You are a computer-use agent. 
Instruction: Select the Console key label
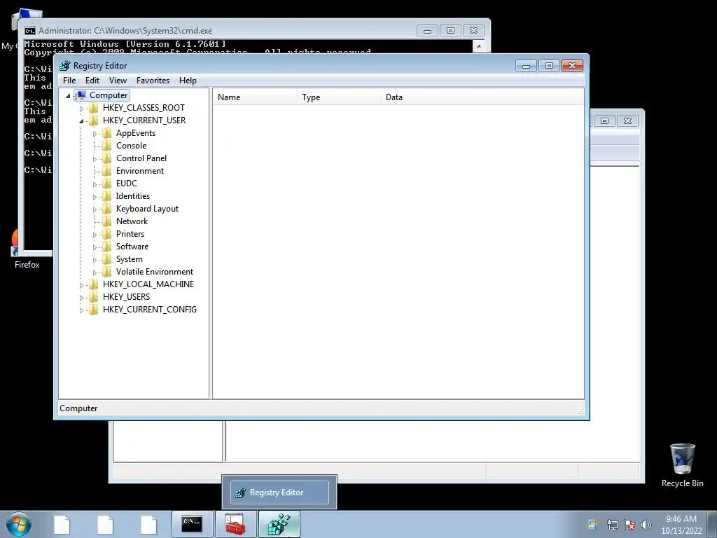point(131,146)
